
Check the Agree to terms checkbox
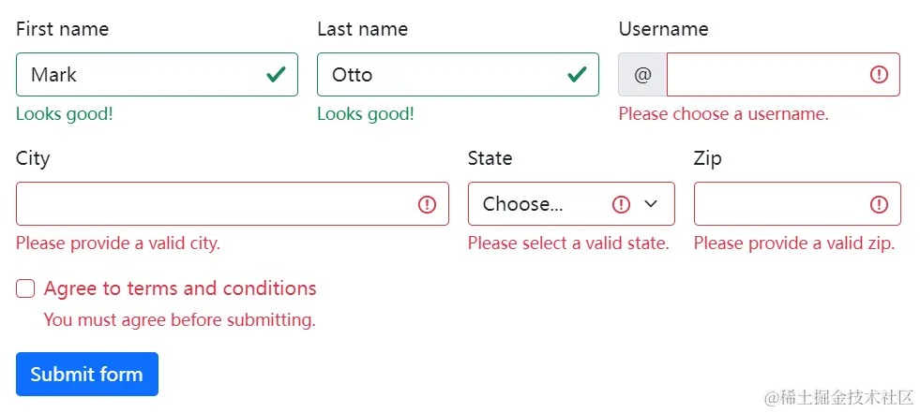pyautogui.click(x=25, y=288)
